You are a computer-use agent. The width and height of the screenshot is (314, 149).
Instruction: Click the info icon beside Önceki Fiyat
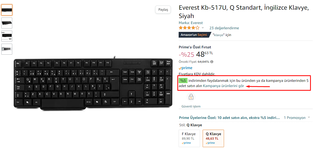pos(212,62)
